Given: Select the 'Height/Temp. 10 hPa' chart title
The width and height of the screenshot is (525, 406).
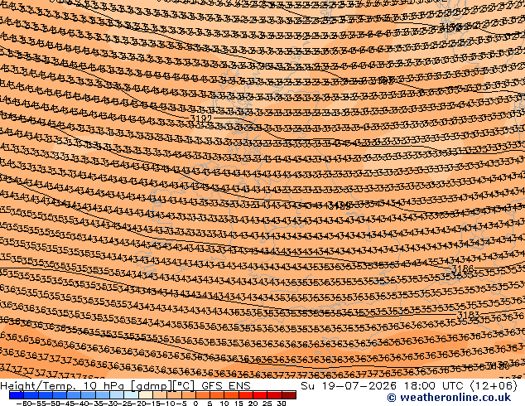Looking at the screenshot, I should pyautogui.click(x=61, y=386).
